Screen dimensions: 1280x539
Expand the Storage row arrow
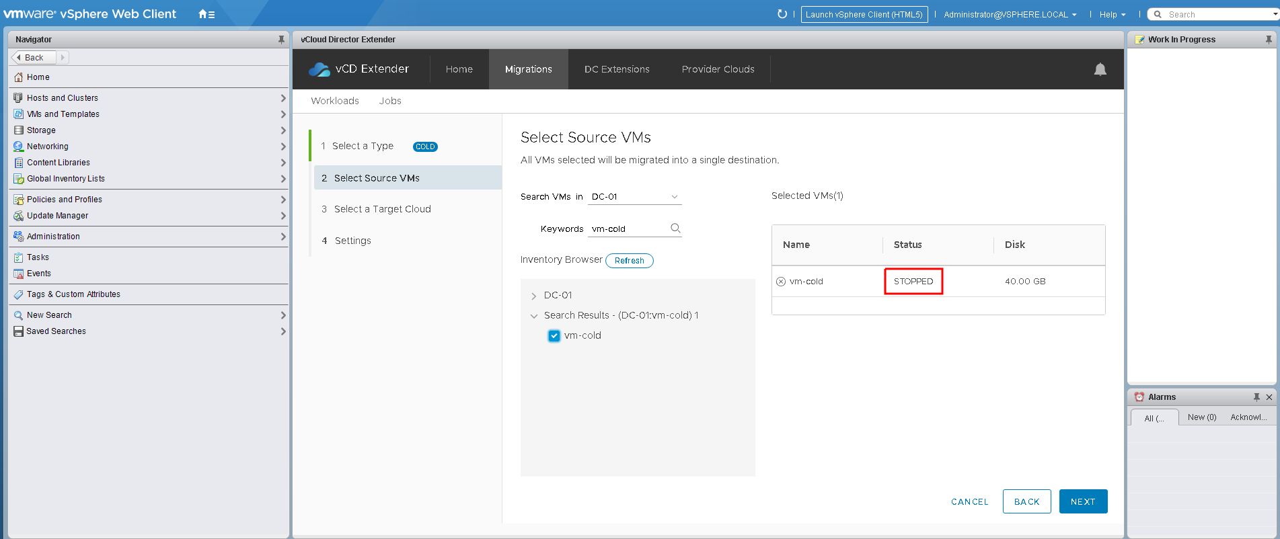click(x=283, y=130)
